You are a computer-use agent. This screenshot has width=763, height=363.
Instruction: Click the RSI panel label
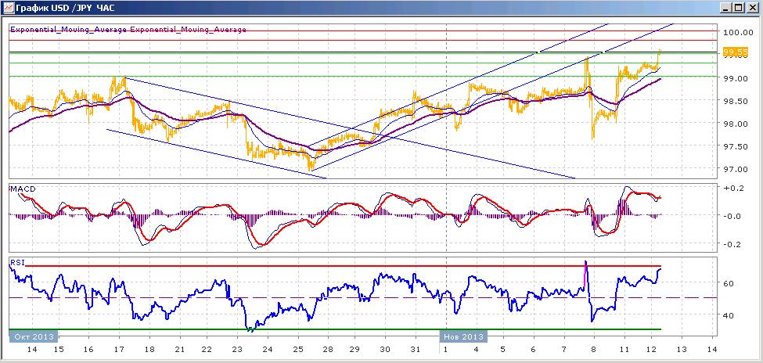pos(16,263)
